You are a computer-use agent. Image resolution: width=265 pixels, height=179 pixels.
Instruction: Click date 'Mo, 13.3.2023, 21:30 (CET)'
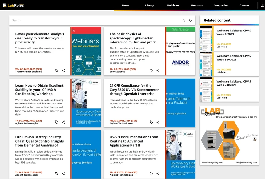(x=123, y=121)
